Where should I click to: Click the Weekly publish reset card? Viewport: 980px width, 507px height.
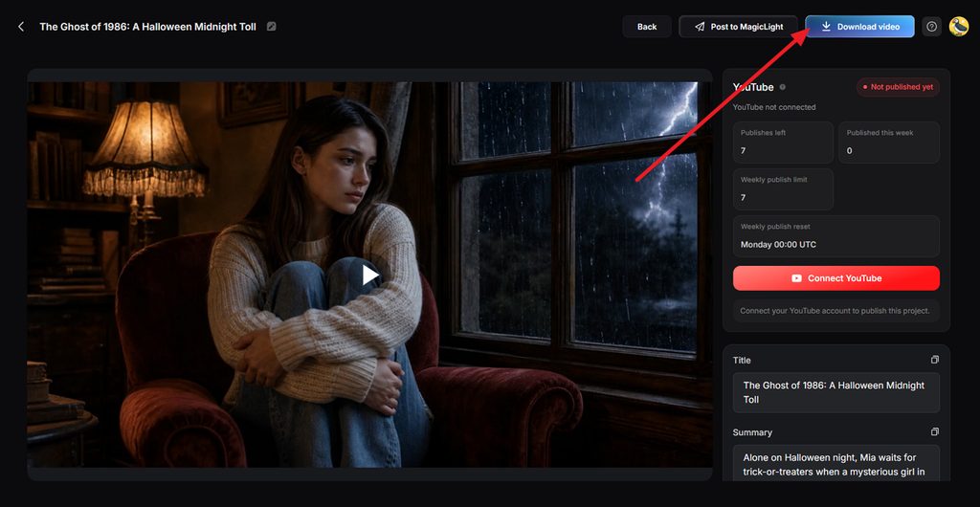(x=836, y=236)
